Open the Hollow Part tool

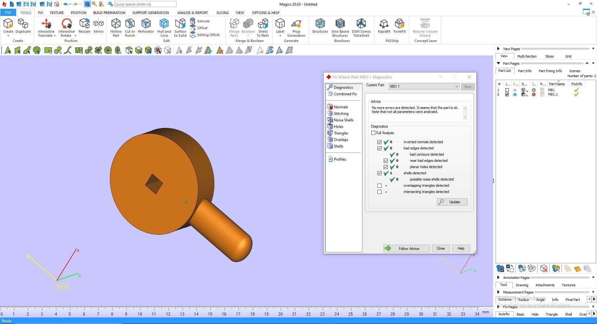116,28
